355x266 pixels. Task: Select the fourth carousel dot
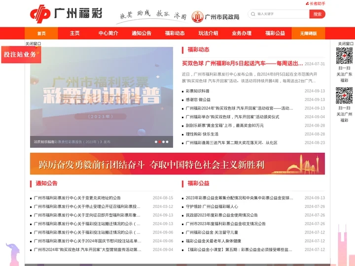(167, 142)
